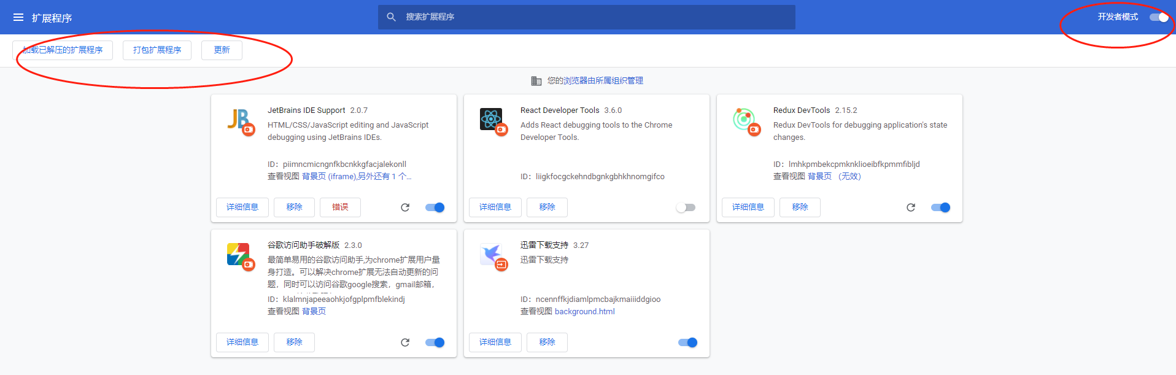1176x375 pixels.
Task: Open 详细信息 for JetBrains IDE Support
Action: (x=242, y=207)
